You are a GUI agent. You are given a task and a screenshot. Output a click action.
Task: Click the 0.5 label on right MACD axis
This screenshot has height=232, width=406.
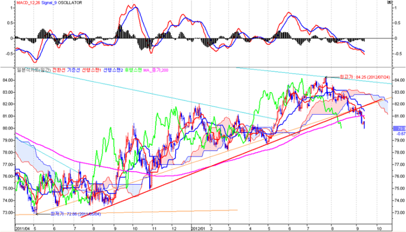click(x=397, y=23)
